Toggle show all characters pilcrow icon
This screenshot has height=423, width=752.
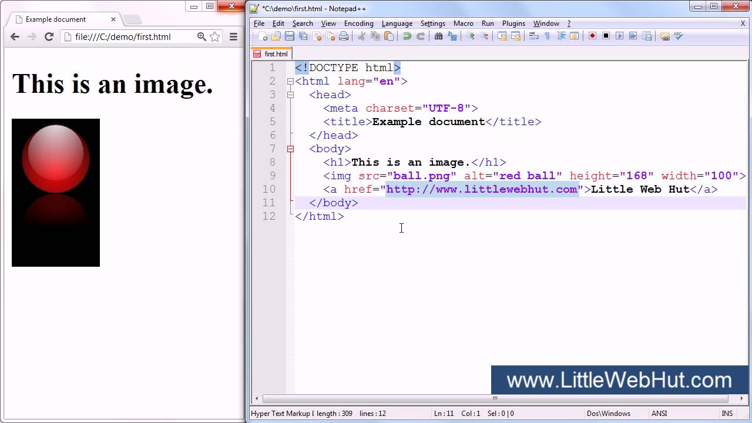pyautogui.click(x=547, y=36)
